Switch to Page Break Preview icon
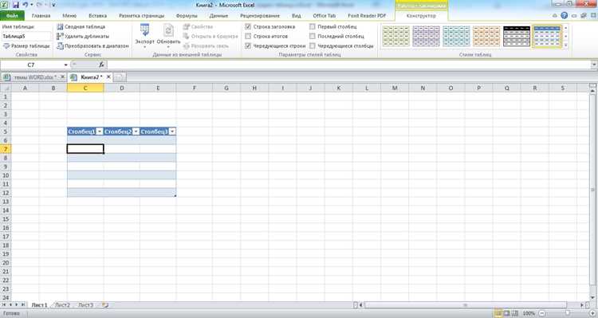The image size is (598, 318). point(515,313)
